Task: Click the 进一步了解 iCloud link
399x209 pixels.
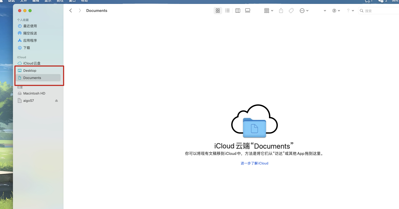Action: (254, 163)
